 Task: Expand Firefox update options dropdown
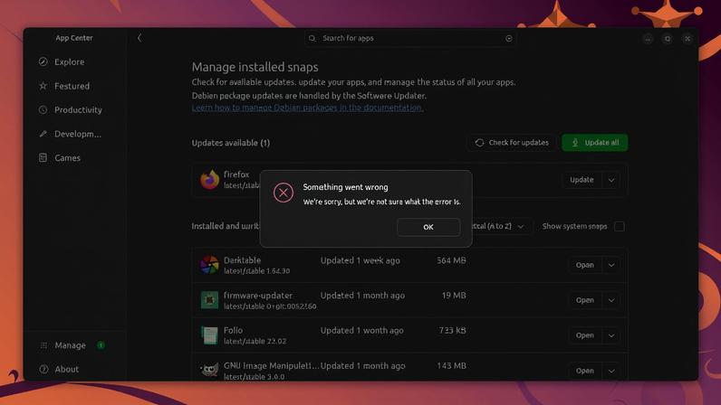[611, 180]
